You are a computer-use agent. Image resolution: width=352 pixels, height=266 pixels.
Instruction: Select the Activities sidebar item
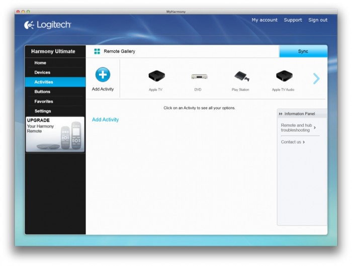pos(55,82)
